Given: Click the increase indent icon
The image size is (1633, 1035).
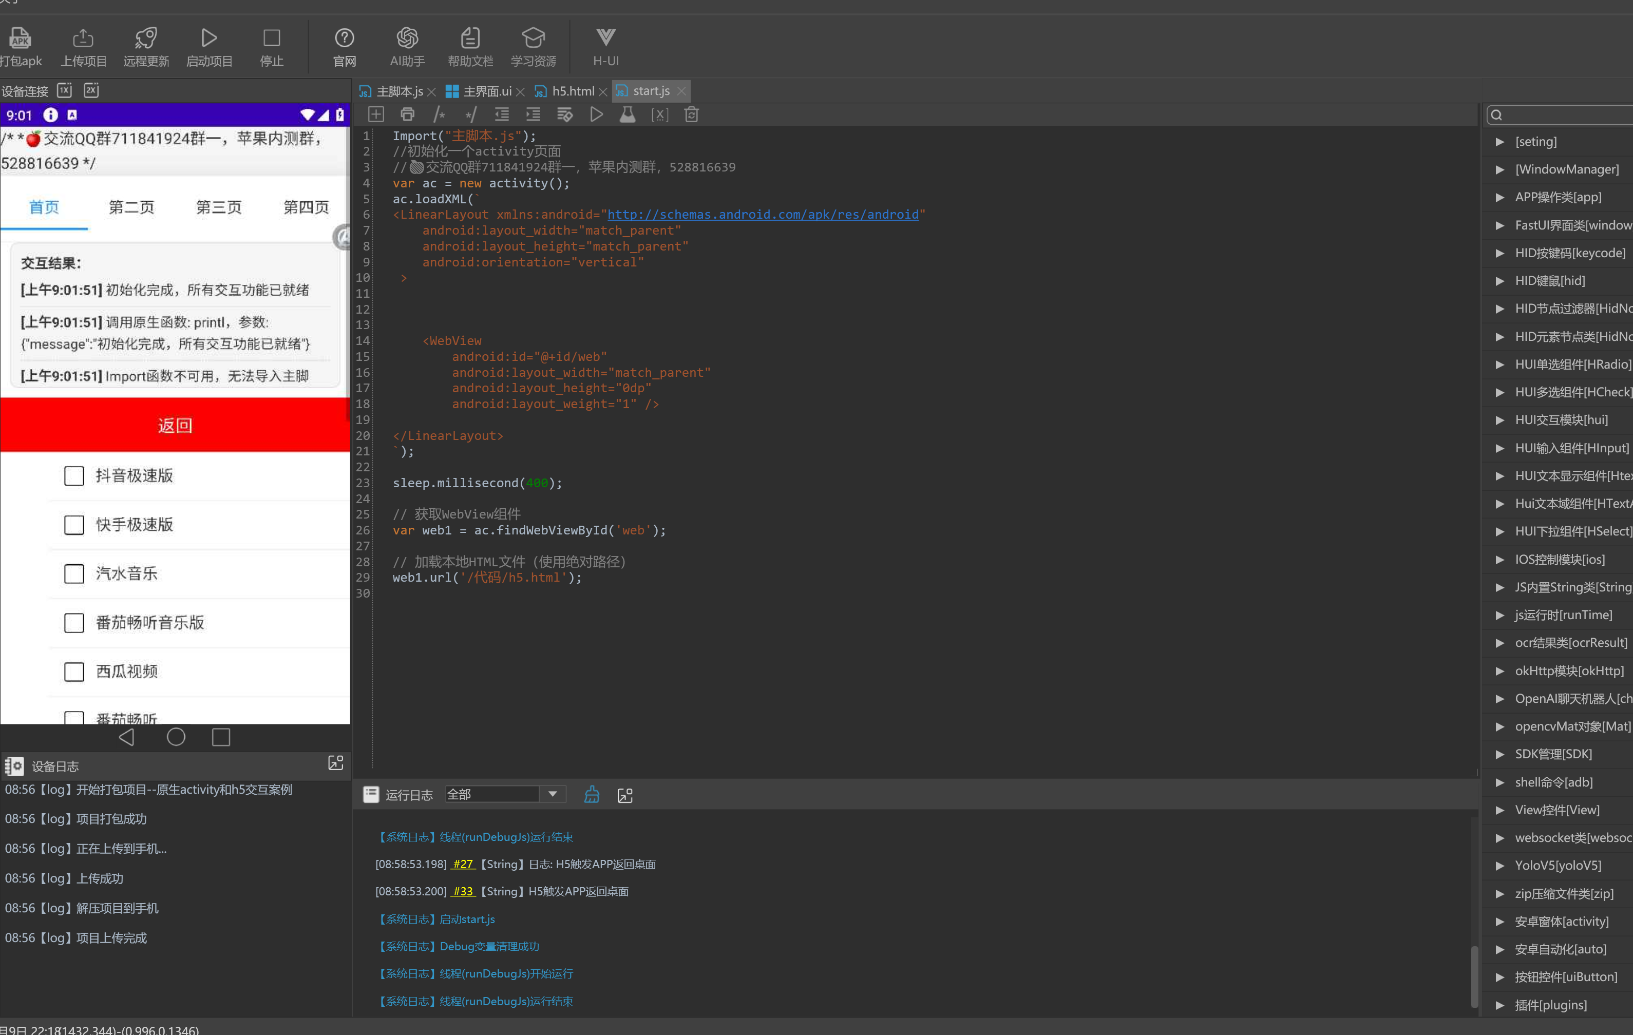Looking at the screenshot, I should pos(533,114).
